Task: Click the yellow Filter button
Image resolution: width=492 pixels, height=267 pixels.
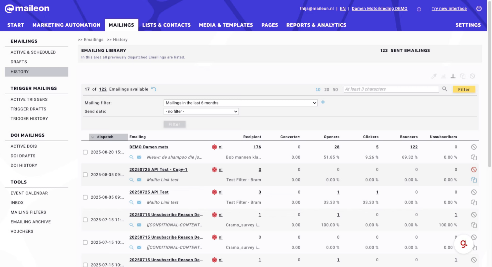Action: click(x=464, y=89)
